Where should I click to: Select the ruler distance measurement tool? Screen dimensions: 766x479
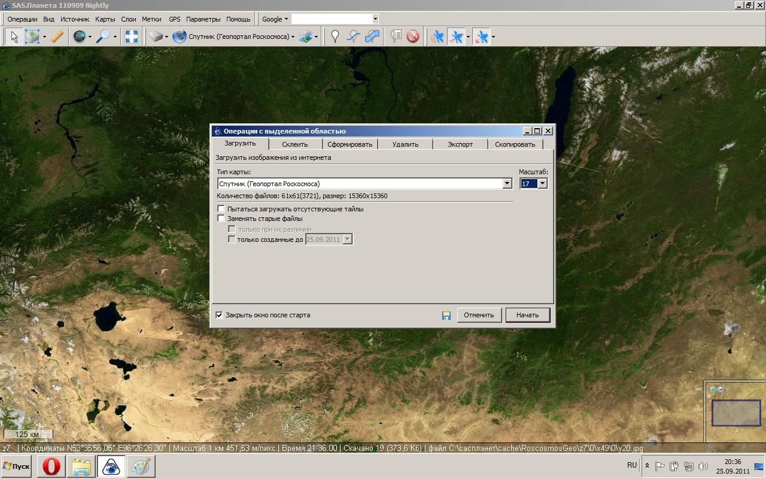(x=57, y=37)
